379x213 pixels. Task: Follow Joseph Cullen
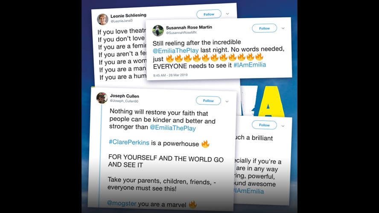click(208, 101)
